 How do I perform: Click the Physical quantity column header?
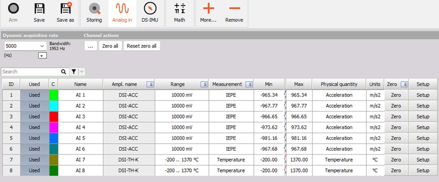point(339,84)
